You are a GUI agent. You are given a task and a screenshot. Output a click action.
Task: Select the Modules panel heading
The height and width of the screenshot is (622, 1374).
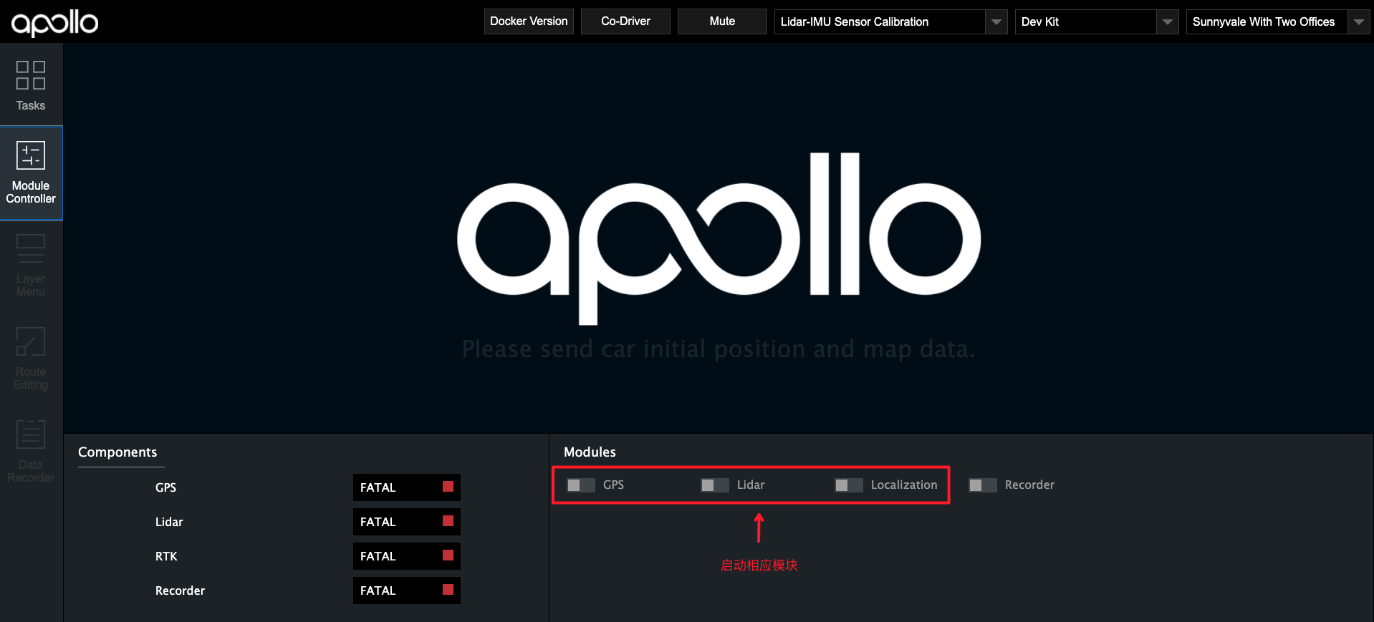pos(590,452)
